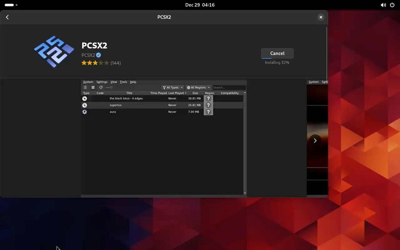
Task: Go back with the header back arrow
Action: [x=7, y=17]
